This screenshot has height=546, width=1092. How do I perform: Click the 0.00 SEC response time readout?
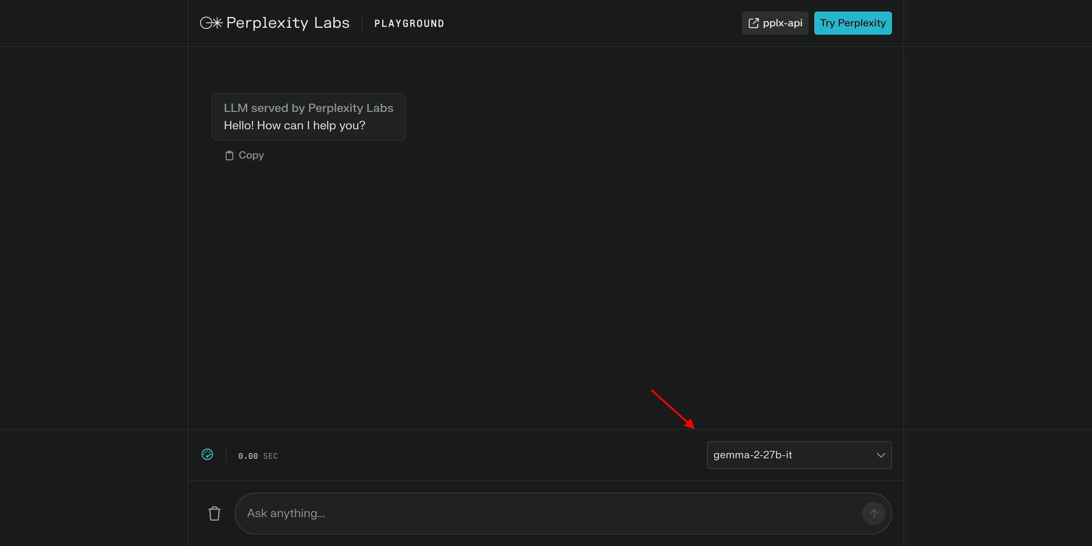258,456
